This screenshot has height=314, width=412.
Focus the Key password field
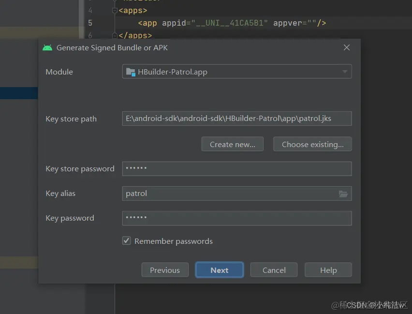click(237, 218)
